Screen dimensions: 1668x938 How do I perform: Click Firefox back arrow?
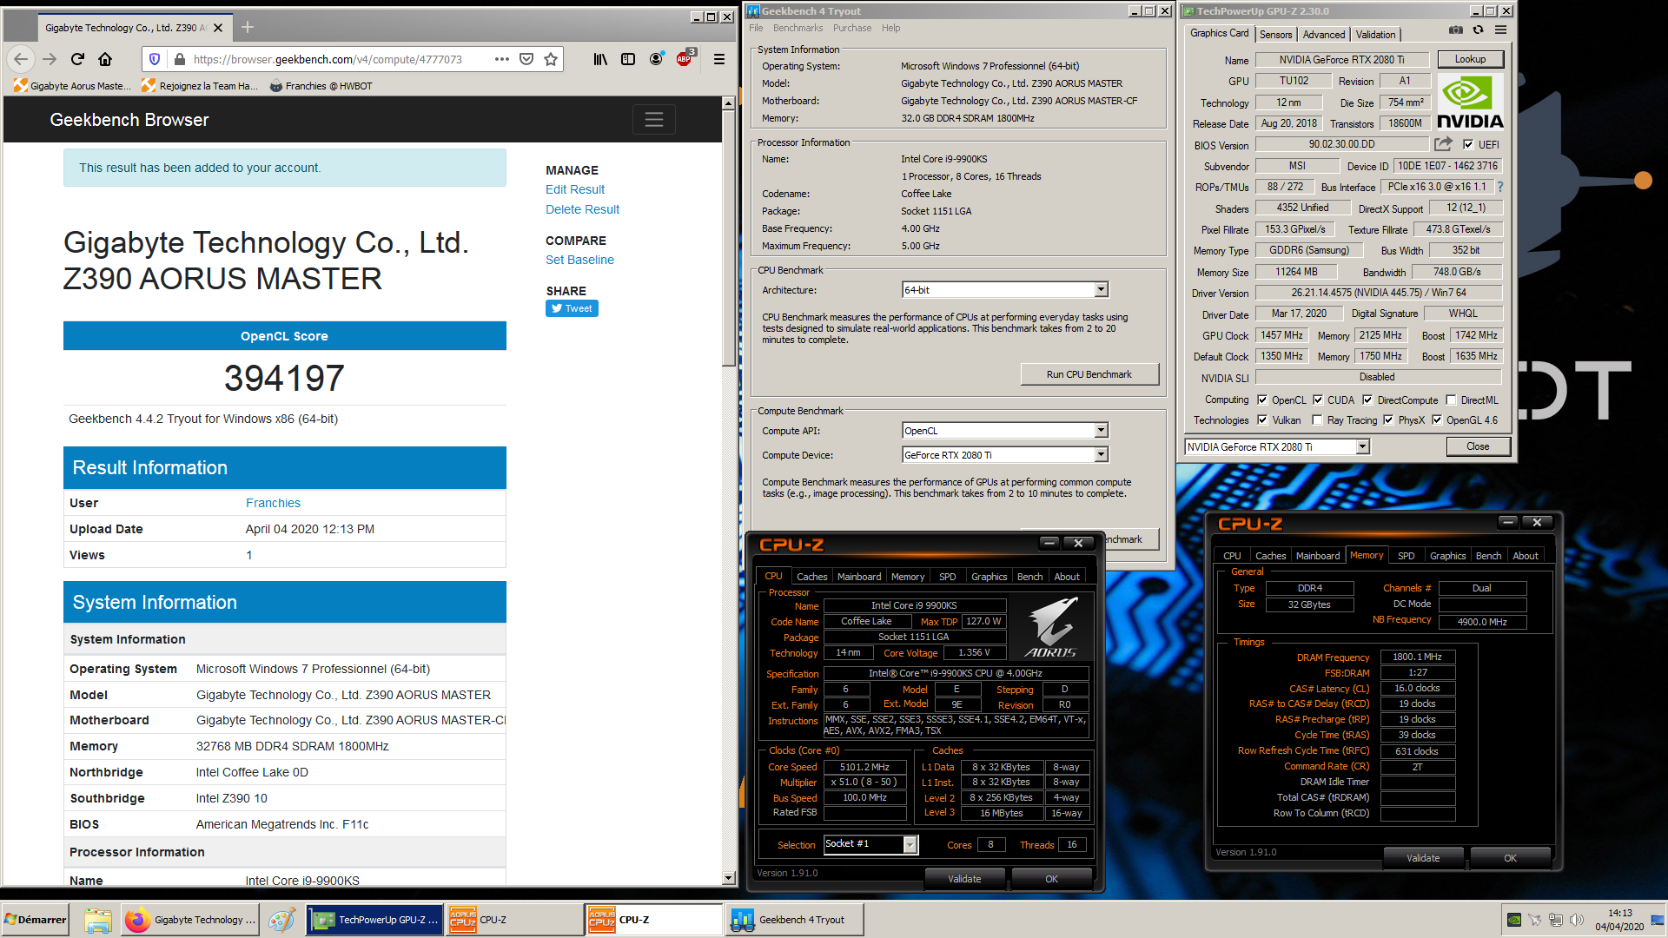pyautogui.click(x=21, y=59)
